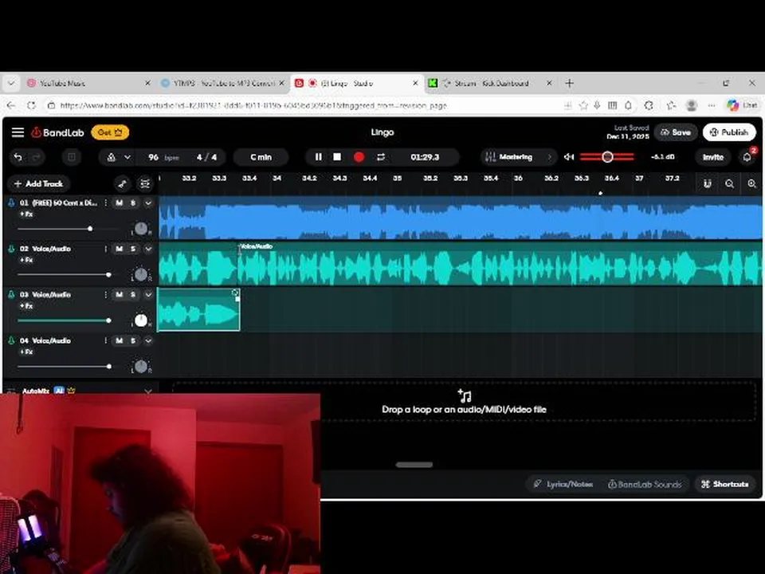Open keyboard Shortcuts panel
Image resolution: width=765 pixels, height=574 pixels.
click(x=725, y=484)
